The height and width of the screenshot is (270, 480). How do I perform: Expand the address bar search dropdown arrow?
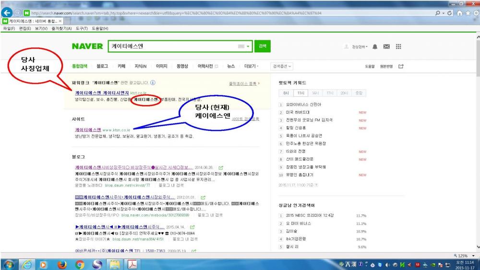443,13
